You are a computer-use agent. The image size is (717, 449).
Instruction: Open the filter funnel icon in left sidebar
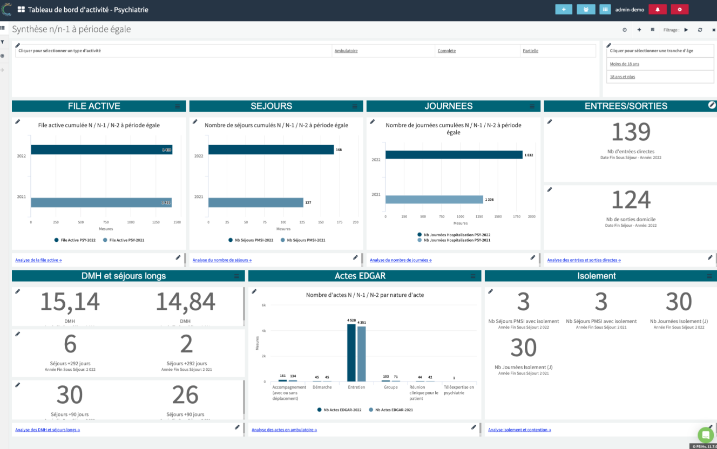coord(3,42)
